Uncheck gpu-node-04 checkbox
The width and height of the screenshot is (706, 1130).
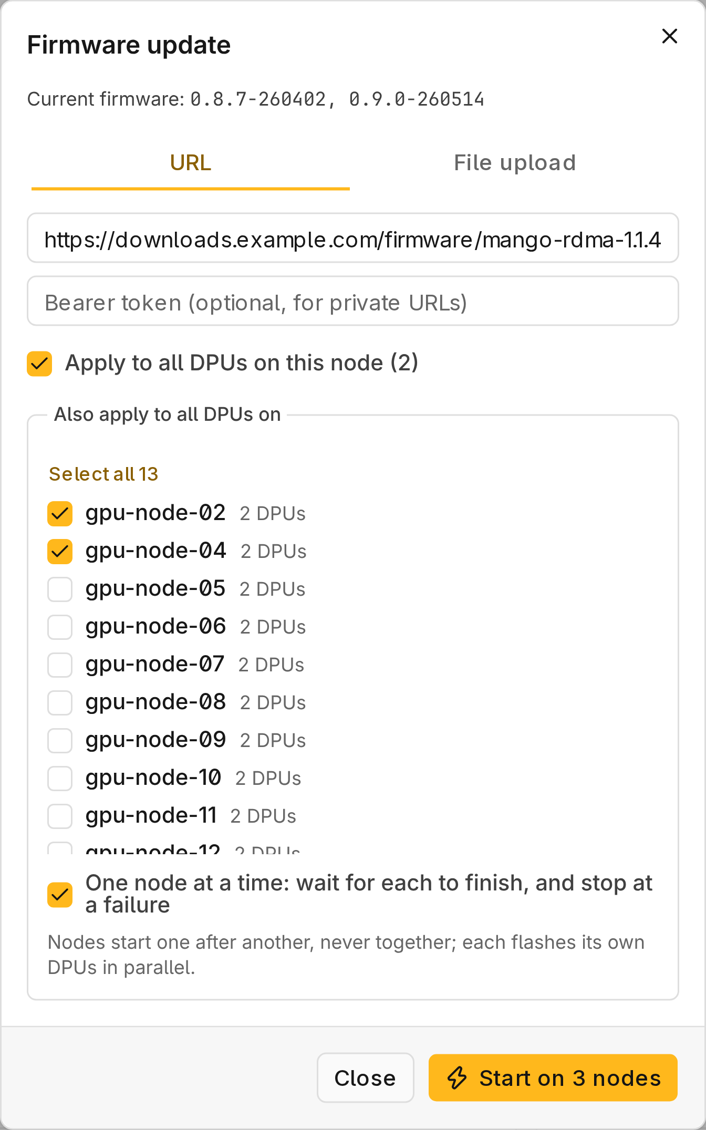click(60, 551)
